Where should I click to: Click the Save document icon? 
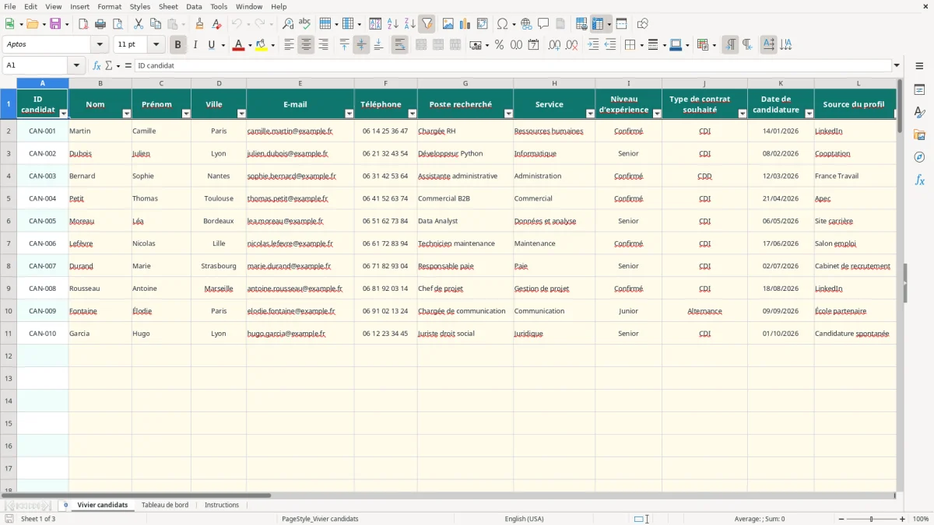pos(55,24)
